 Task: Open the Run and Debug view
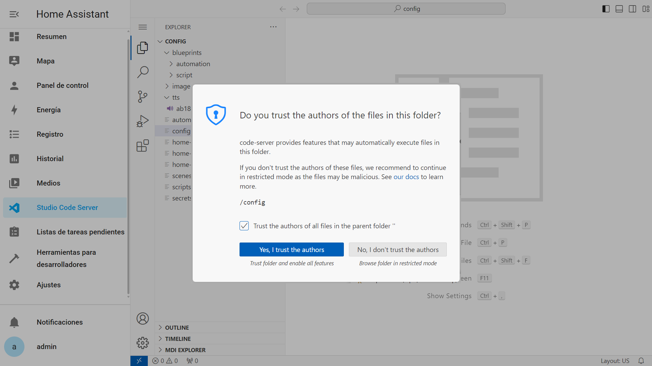coord(143,121)
